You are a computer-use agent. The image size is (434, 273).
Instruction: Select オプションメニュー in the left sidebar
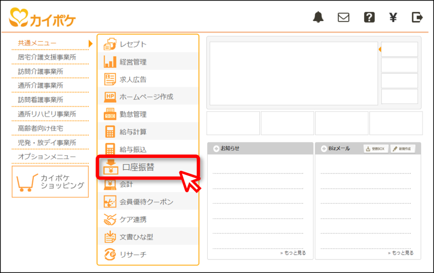tap(47, 156)
